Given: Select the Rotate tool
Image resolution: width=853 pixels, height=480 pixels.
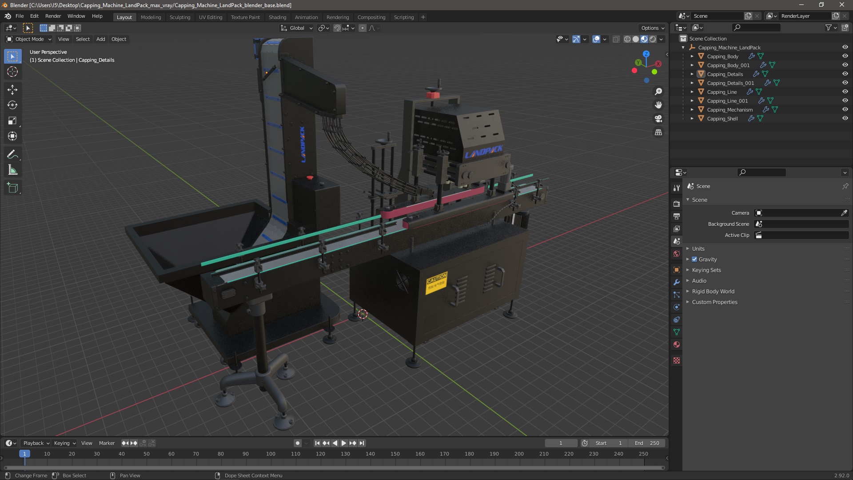Looking at the screenshot, I should (12, 105).
